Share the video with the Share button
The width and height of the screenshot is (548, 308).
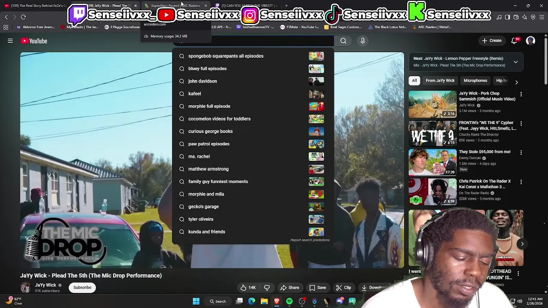click(289, 287)
